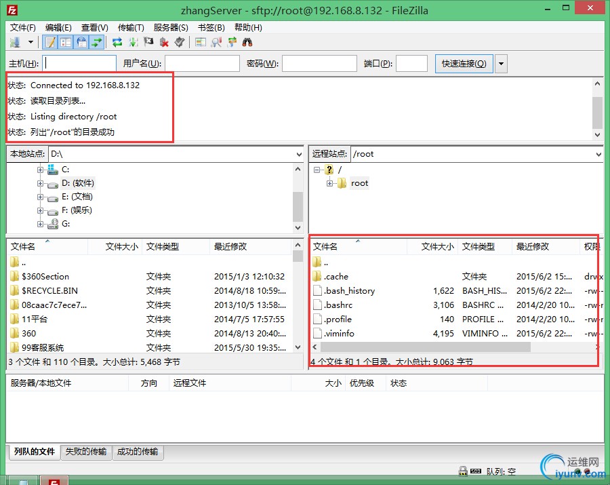Screen dimensions: 610x485
Task: Toggle processing of transfer queue
Action: pos(133,42)
